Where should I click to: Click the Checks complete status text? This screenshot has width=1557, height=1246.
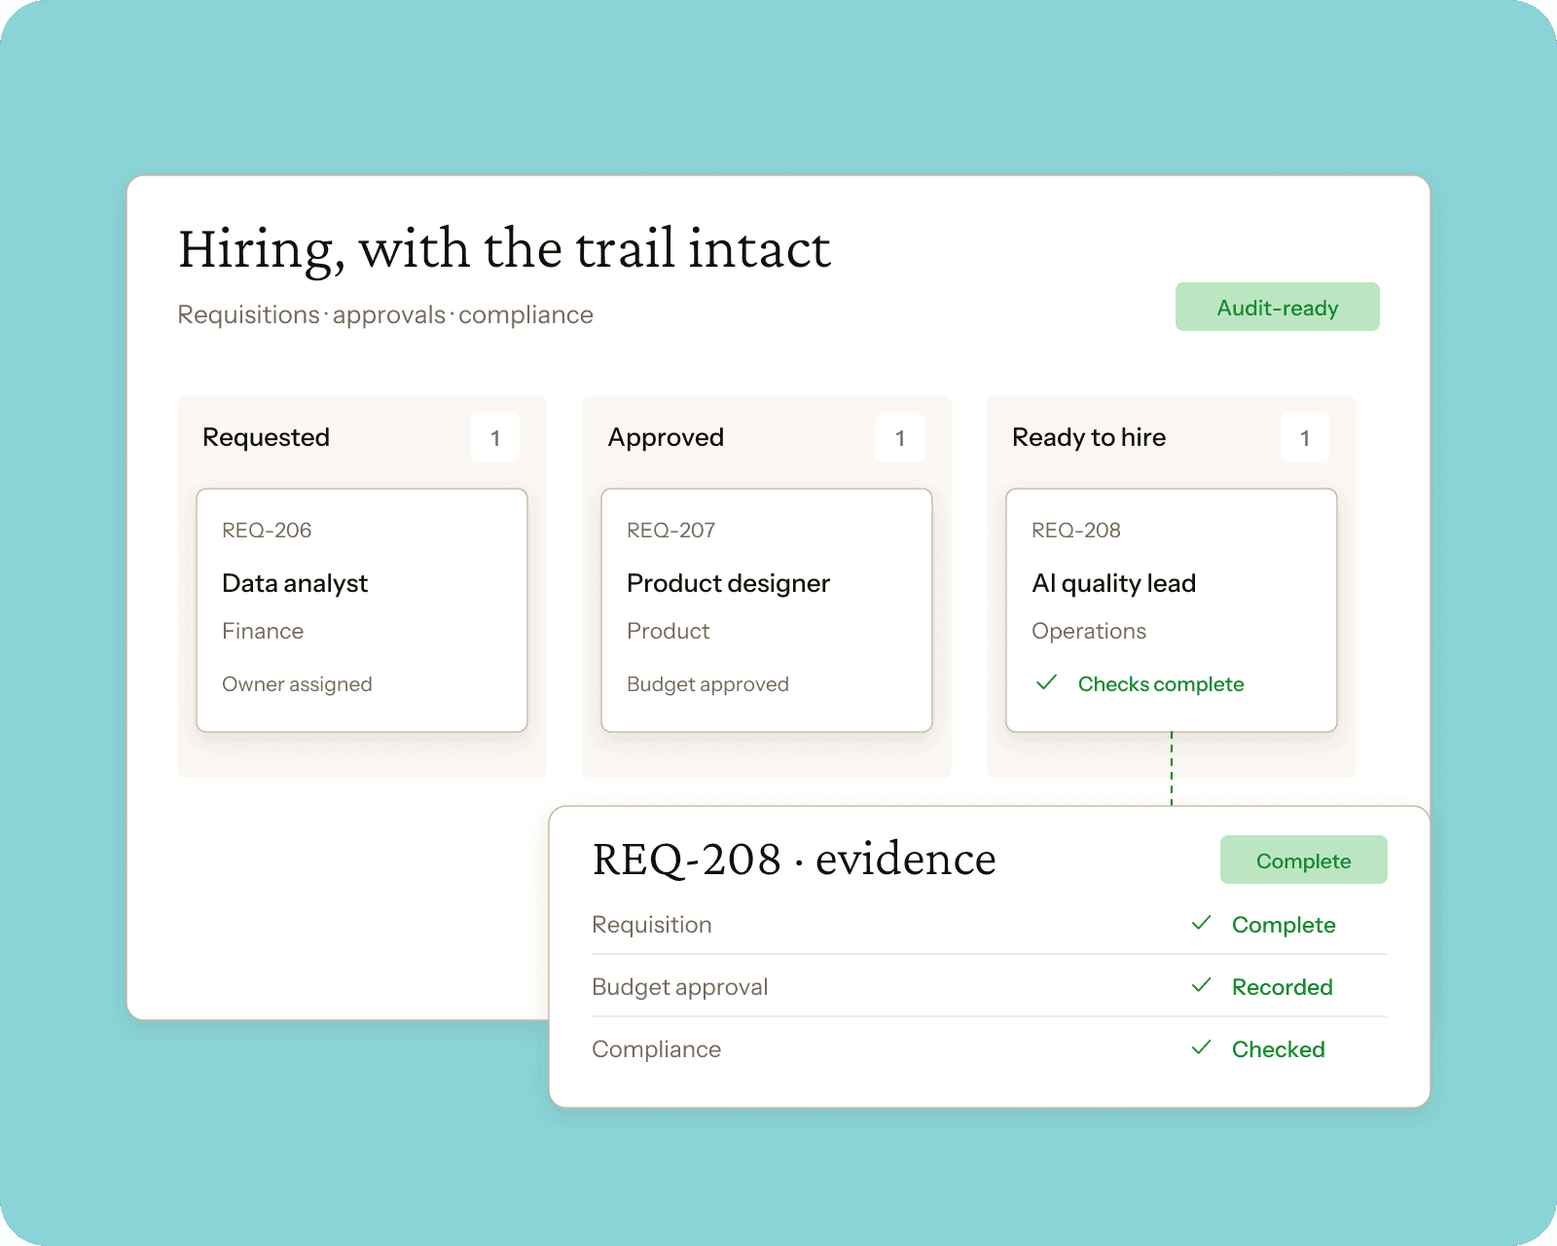click(1161, 683)
